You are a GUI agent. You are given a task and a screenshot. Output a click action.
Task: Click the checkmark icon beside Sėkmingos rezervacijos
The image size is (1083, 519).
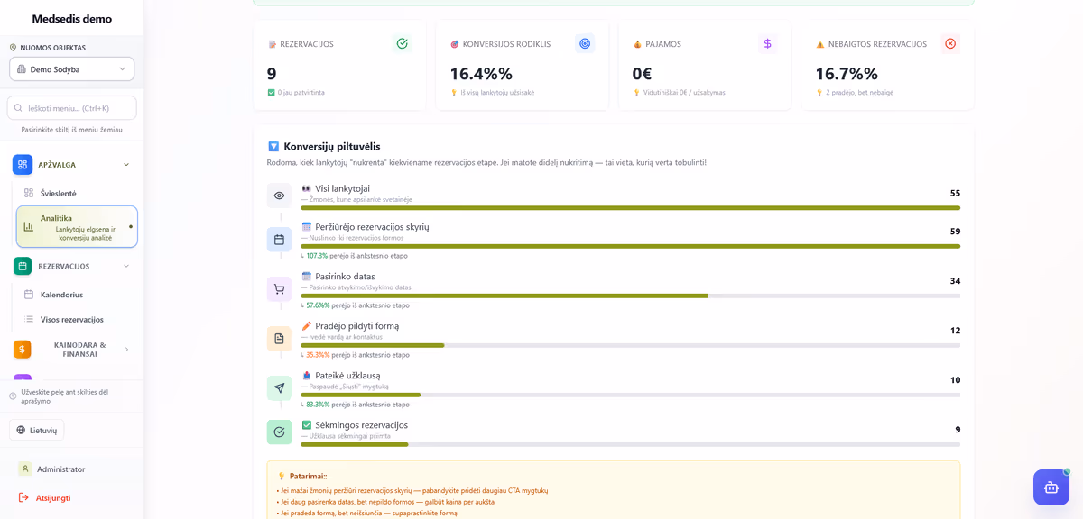tap(279, 432)
